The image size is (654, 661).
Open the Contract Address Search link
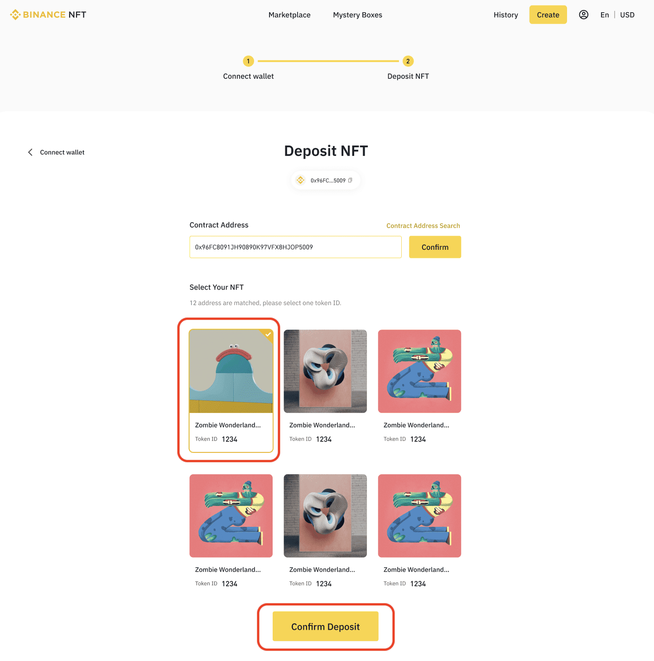(423, 226)
